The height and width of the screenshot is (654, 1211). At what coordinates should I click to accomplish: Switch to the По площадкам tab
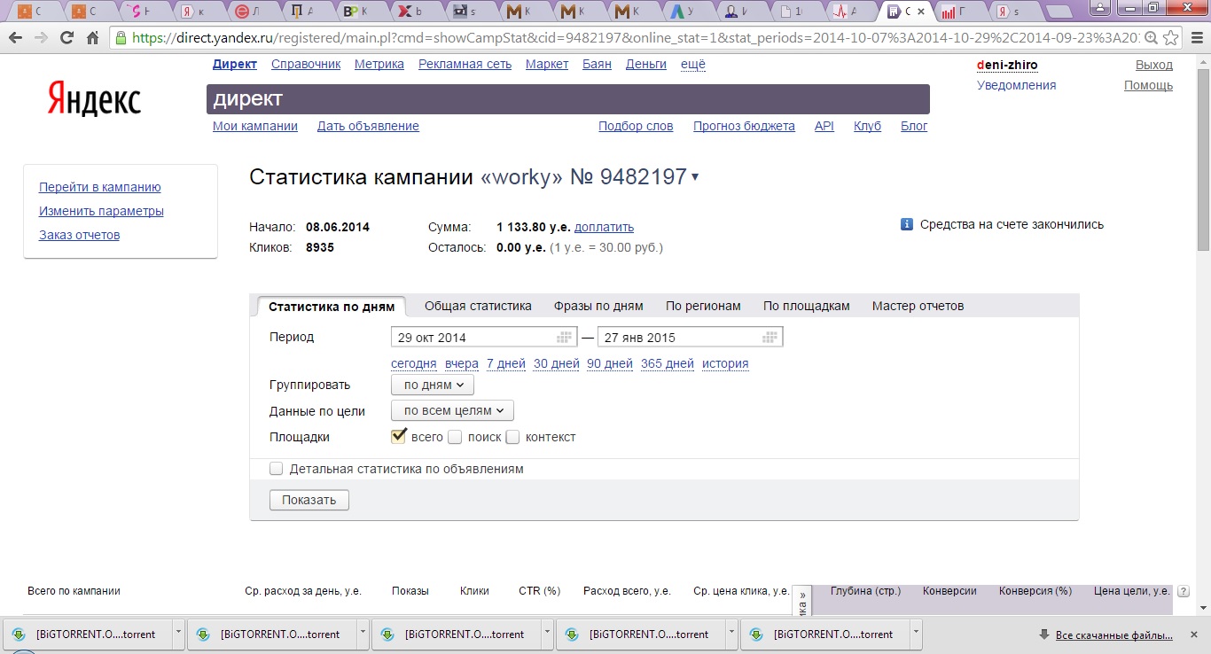[807, 306]
